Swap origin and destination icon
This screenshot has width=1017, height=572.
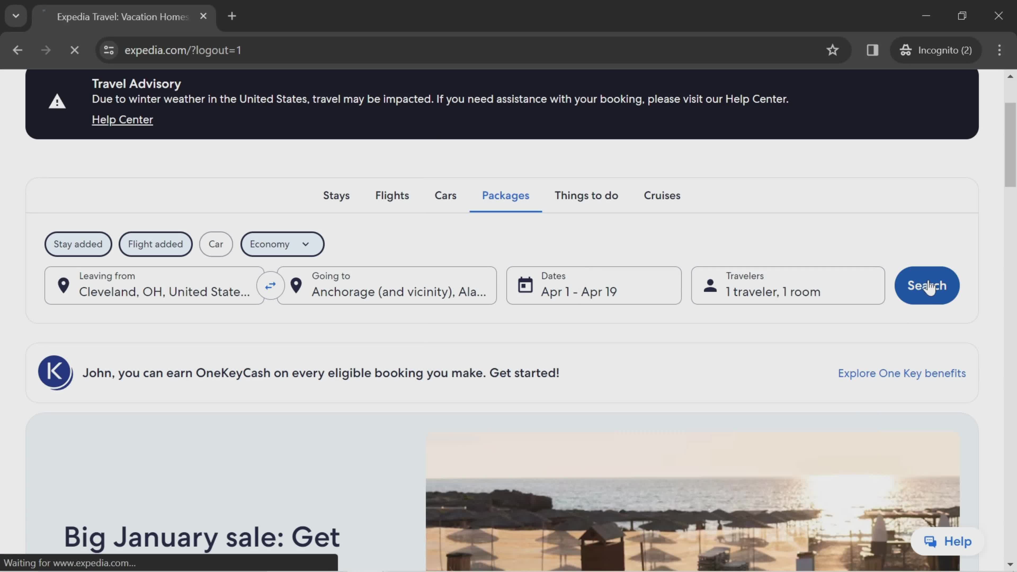click(270, 285)
